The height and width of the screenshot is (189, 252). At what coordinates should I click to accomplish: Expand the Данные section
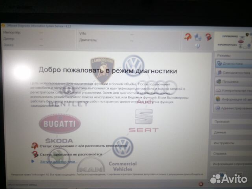(232, 132)
